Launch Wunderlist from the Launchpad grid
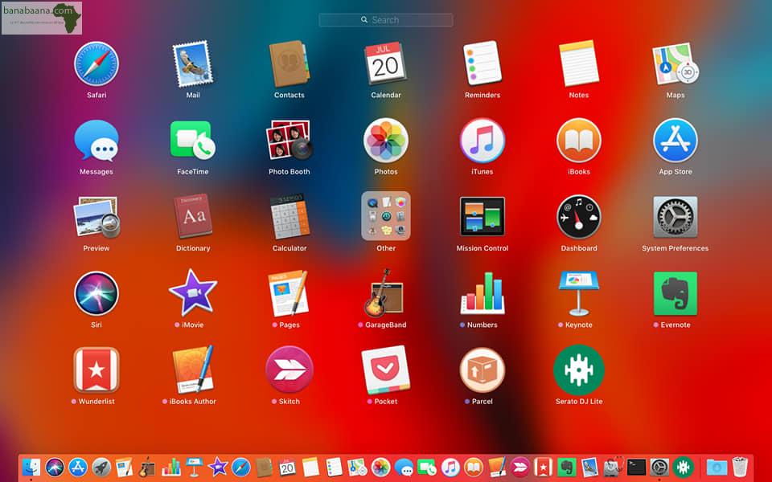772x482 pixels. click(96, 370)
